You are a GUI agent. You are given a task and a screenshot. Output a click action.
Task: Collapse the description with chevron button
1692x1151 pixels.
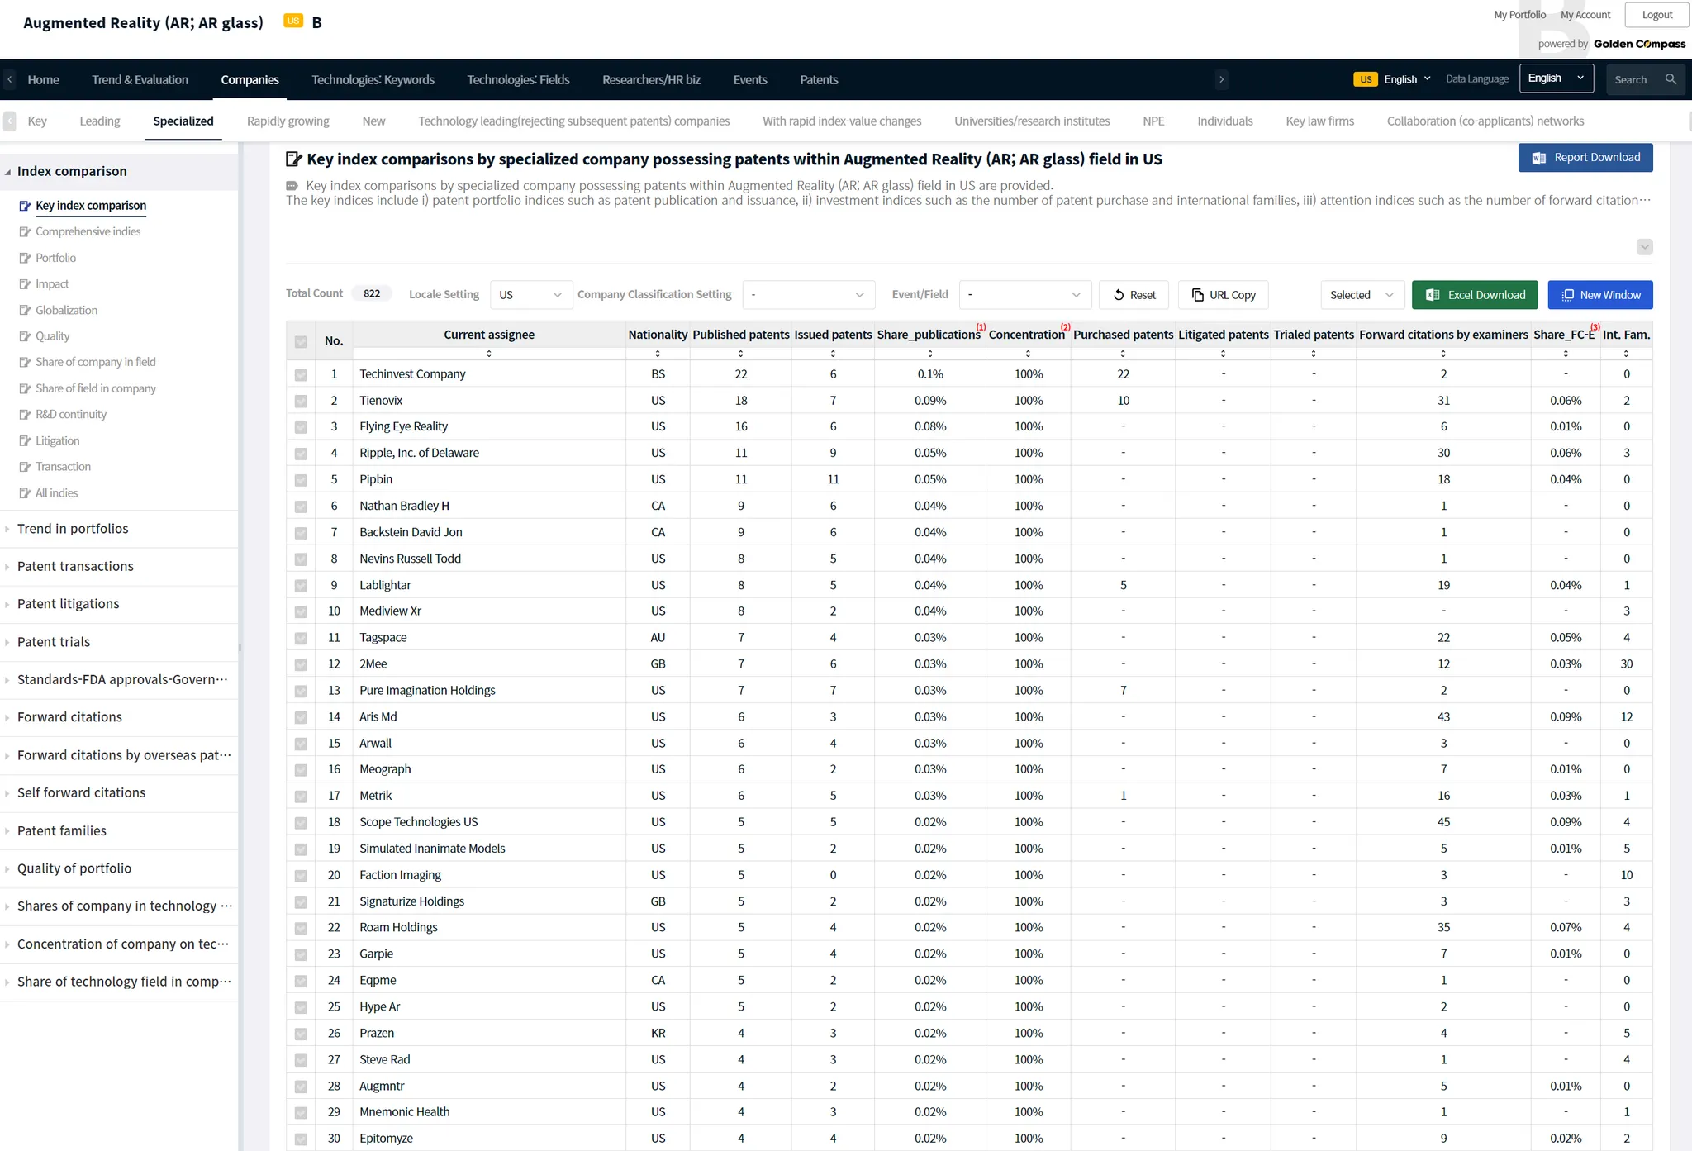coord(1644,247)
